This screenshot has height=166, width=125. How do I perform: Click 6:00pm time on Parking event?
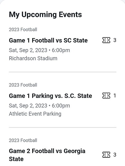point(61,106)
